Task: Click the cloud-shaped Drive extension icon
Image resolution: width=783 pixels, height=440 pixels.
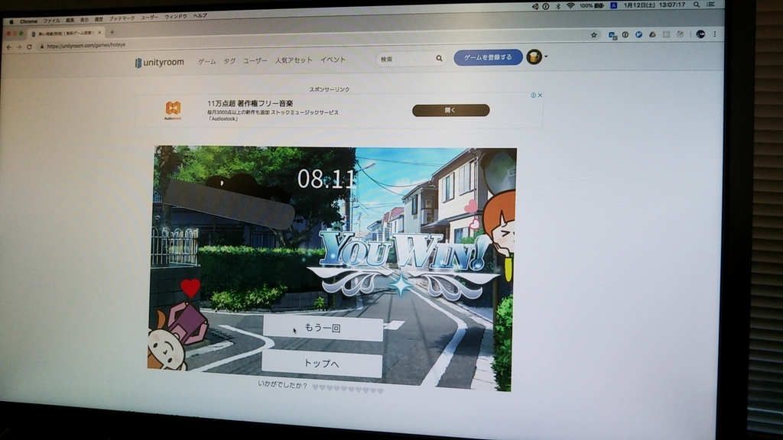Action: click(652, 35)
